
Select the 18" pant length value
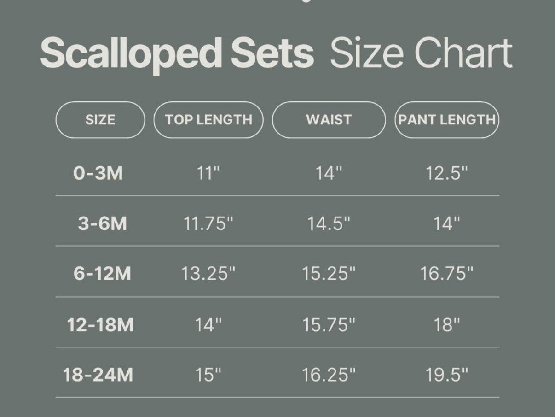click(446, 325)
